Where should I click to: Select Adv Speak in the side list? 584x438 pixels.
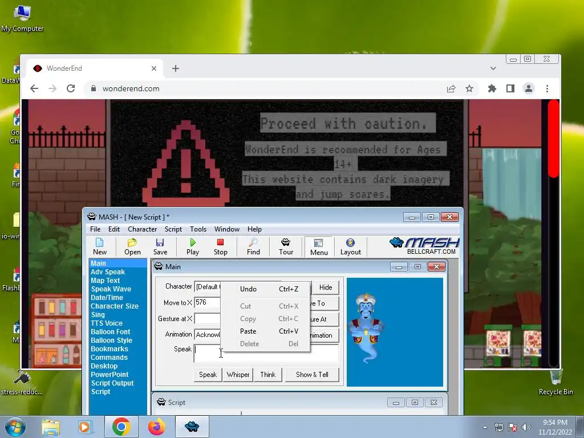click(108, 272)
